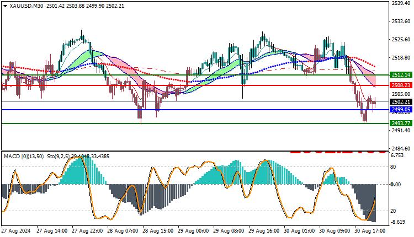Click the XAUUSD,M30 symbol title

[26, 6]
